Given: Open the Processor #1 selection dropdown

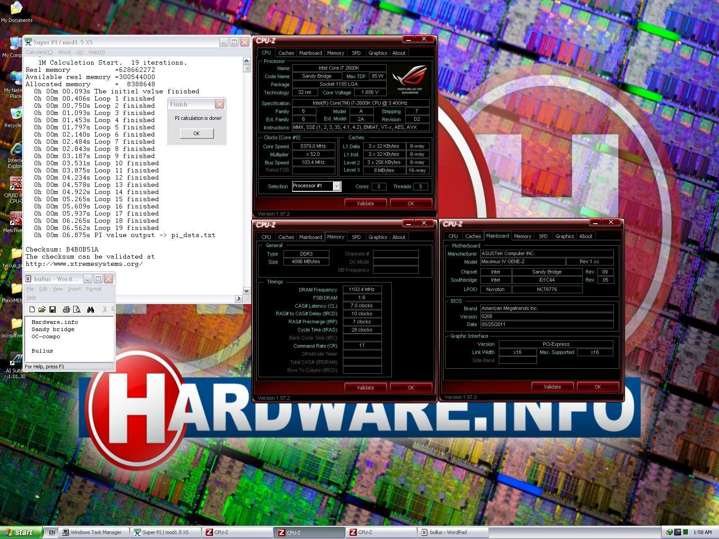Looking at the screenshot, I should (337, 186).
